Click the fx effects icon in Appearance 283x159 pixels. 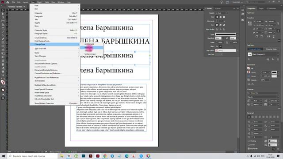(x=252, y=84)
